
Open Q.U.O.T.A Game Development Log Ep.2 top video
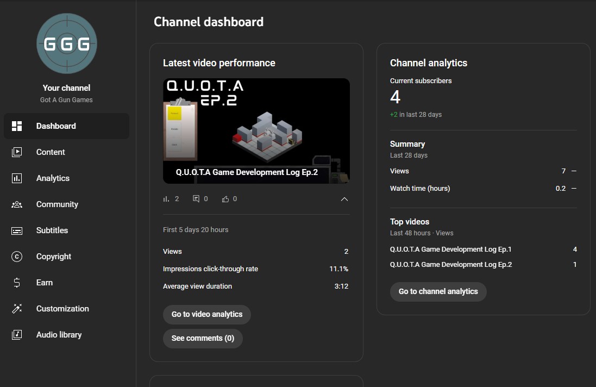click(x=450, y=265)
